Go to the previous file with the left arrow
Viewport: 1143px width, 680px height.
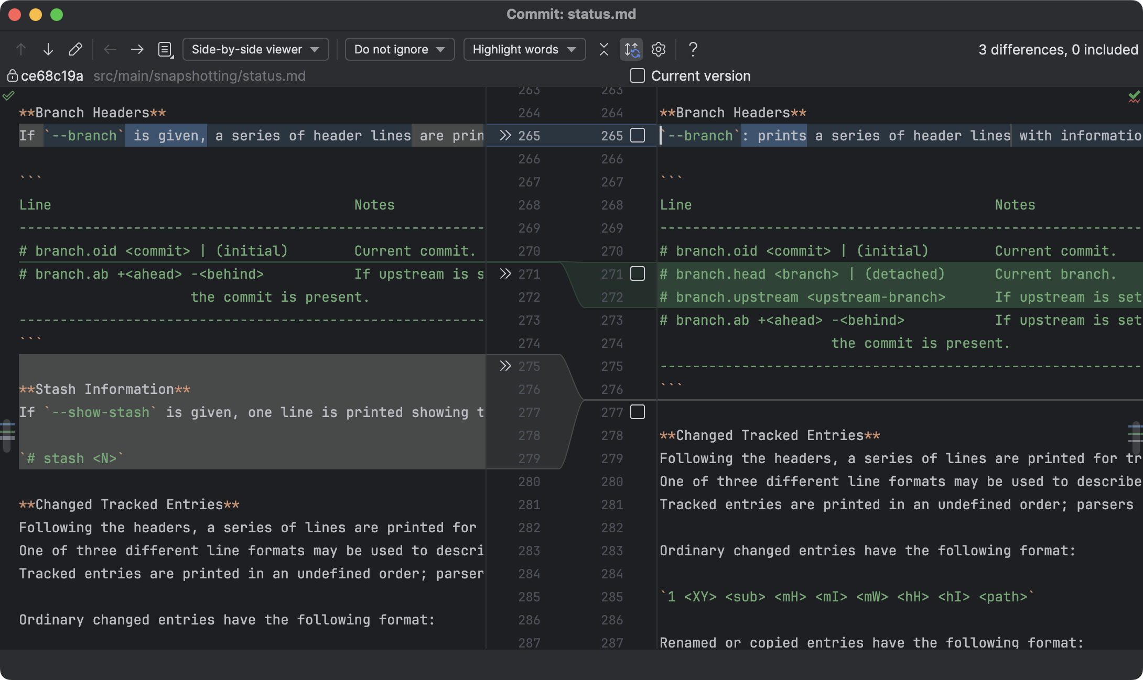point(110,49)
